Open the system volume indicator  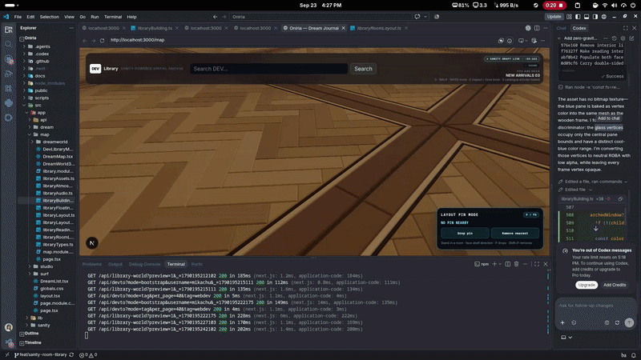pyautogui.click(x=614, y=6)
